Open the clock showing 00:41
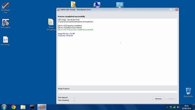Image resolution: width=195 pixels, height=110 pixels. pos(186,107)
